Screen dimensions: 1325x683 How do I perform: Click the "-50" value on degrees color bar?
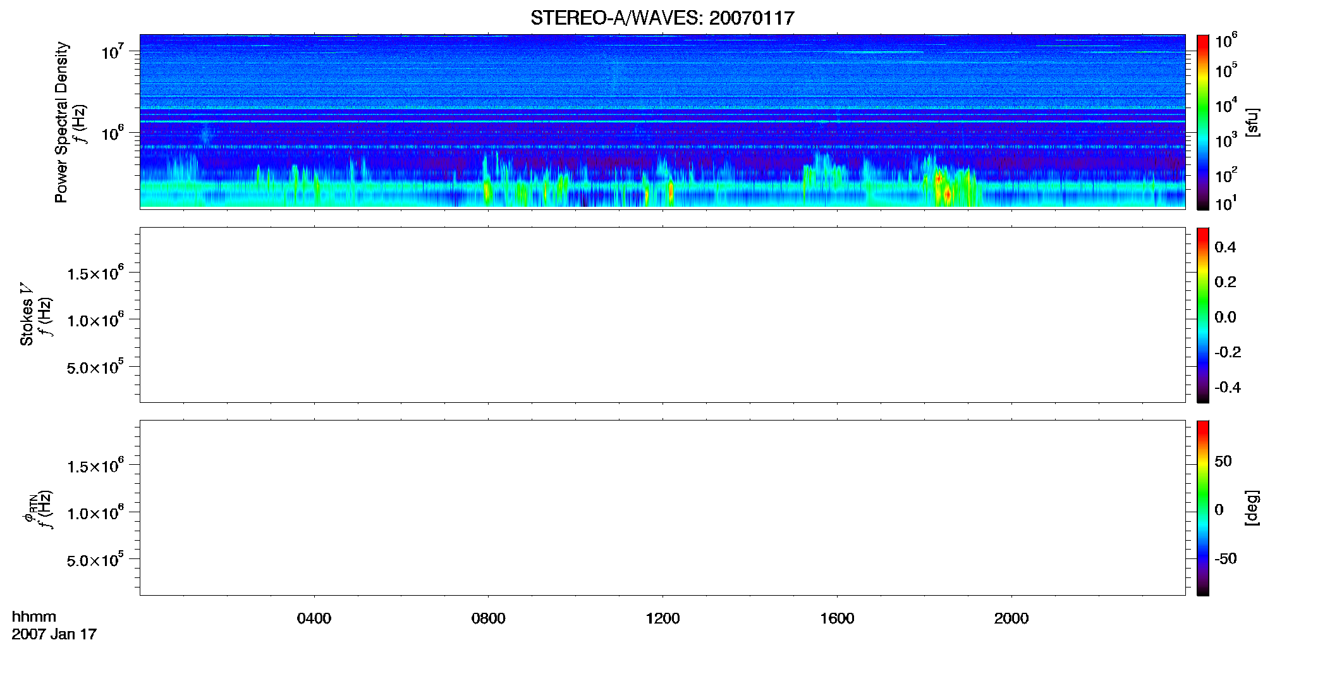(1226, 559)
